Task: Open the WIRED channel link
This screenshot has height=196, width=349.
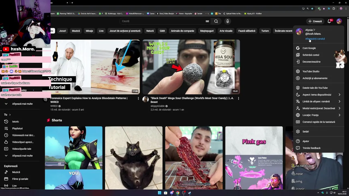Action: 54,106
